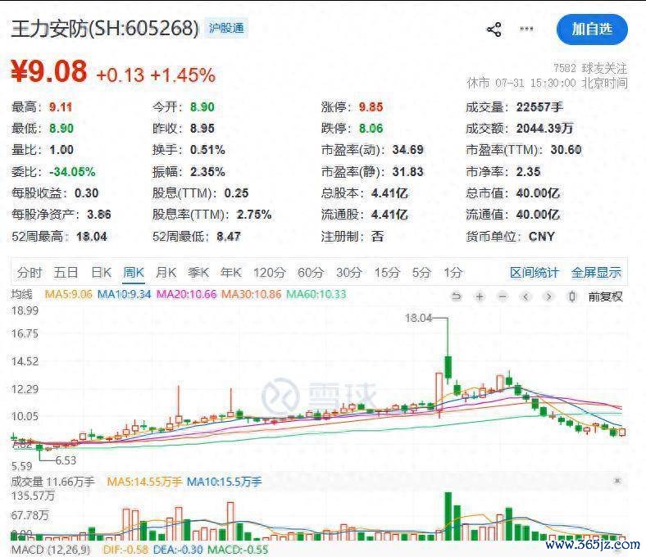The image size is (646, 557).
Task: Click the MA30:10.86 moving average label
Action: [x=252, y=294]
